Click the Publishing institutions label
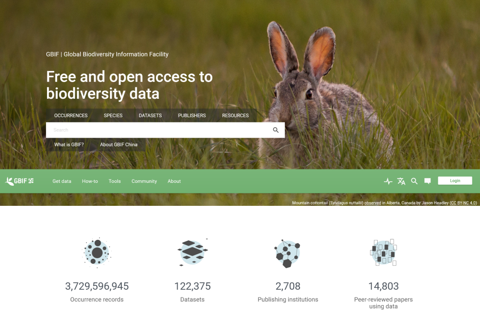The image size is (480, 321). 288,299
